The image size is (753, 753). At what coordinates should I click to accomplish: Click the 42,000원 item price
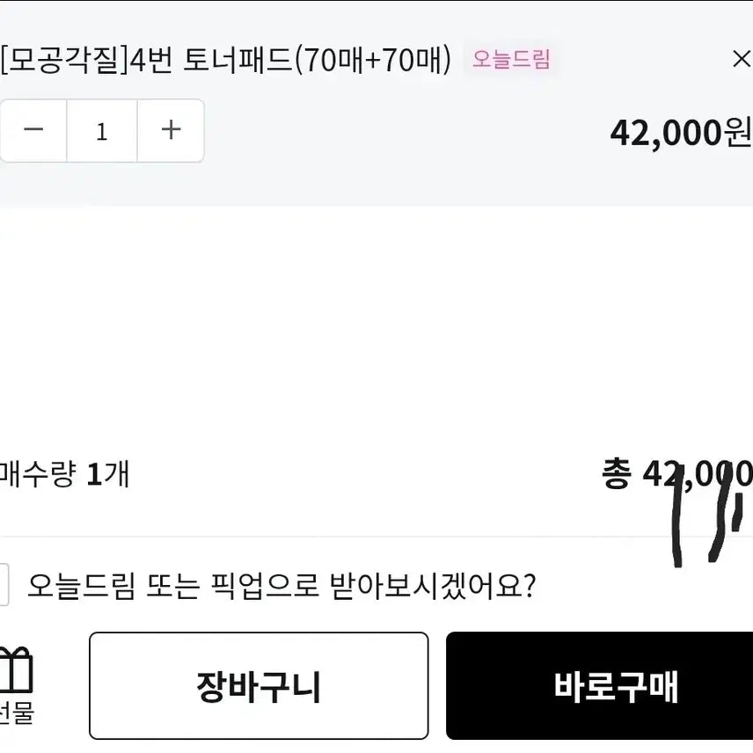(x=680, y=132)
